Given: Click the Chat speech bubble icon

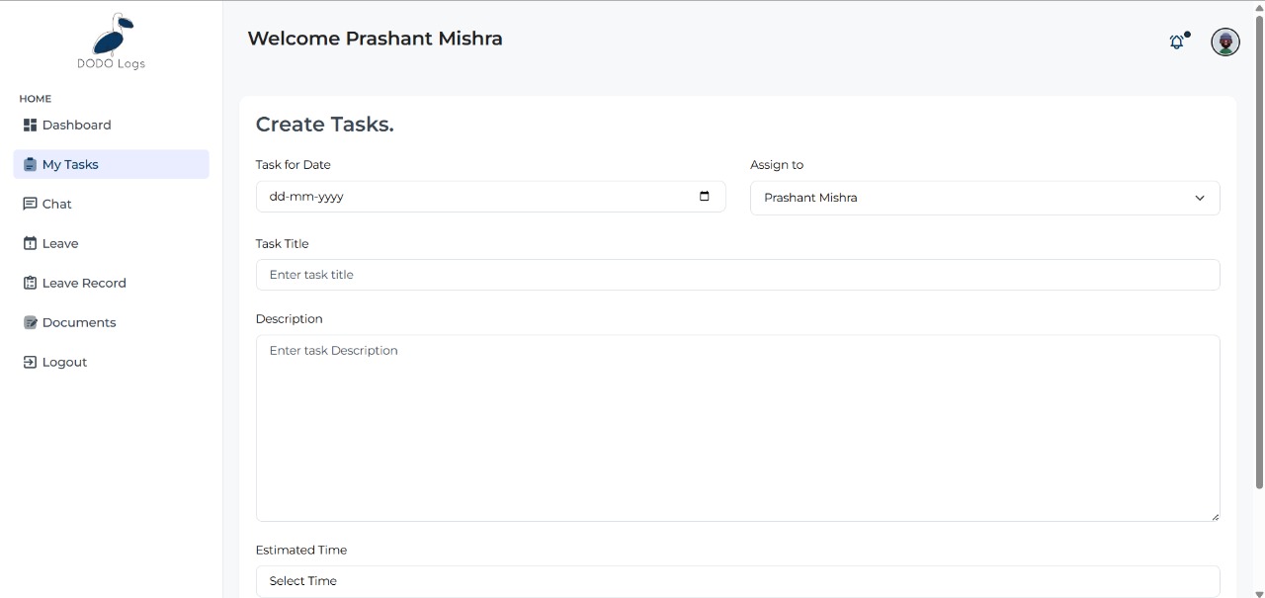Looking at the screenshot, I should (x=30, y=205).
